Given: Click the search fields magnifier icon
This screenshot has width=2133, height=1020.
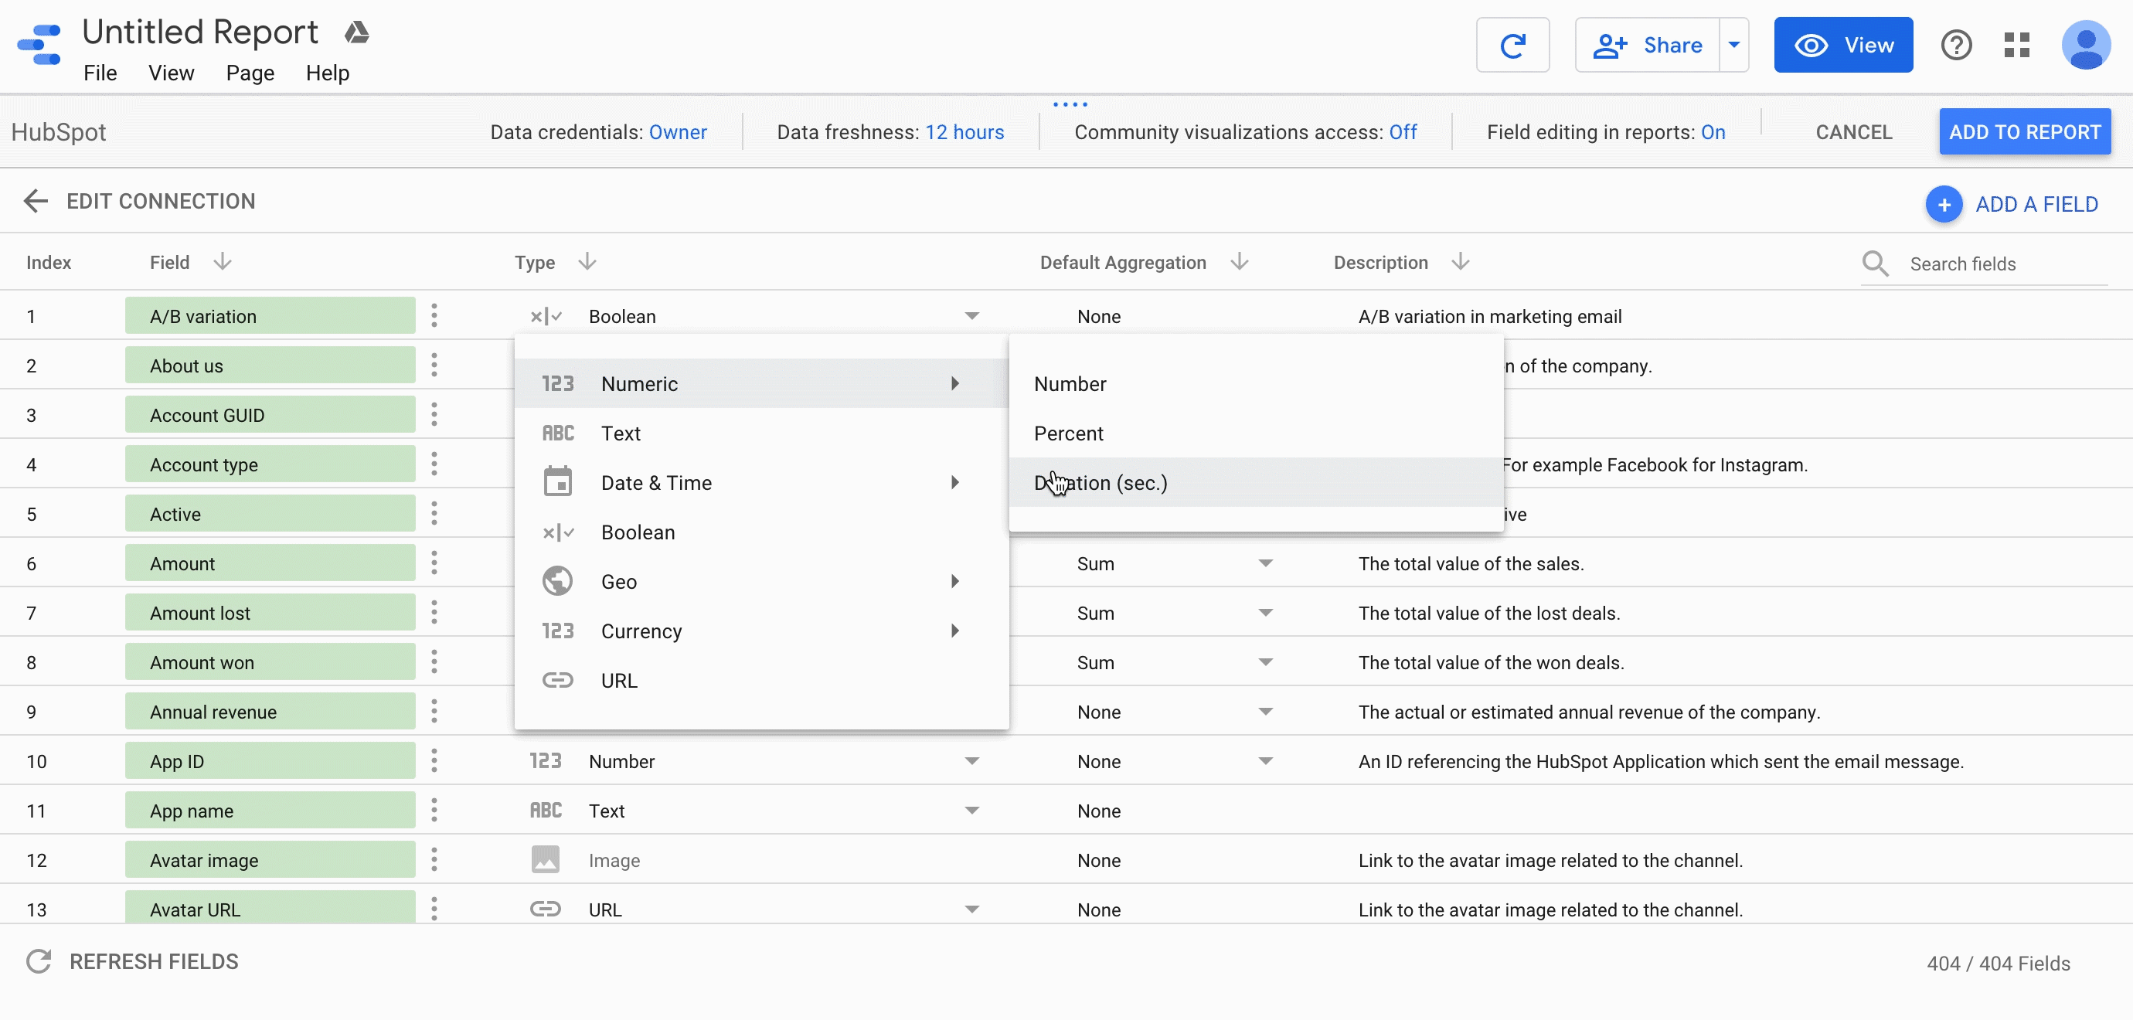Looking at the screenshot, I should coord(1875,263).
